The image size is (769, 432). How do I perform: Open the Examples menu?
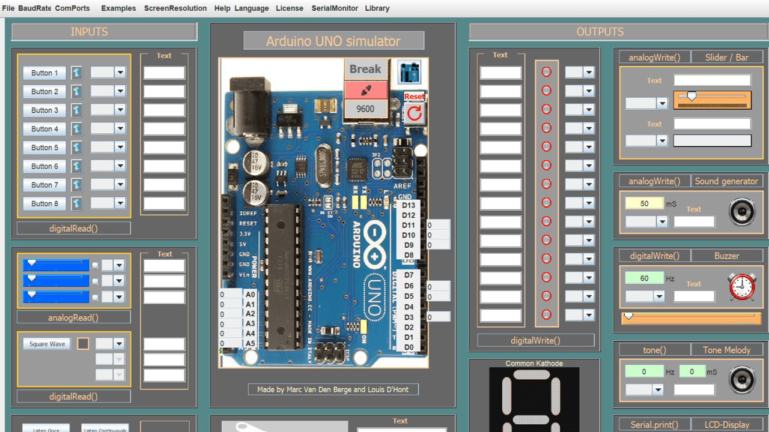point(118,8)
